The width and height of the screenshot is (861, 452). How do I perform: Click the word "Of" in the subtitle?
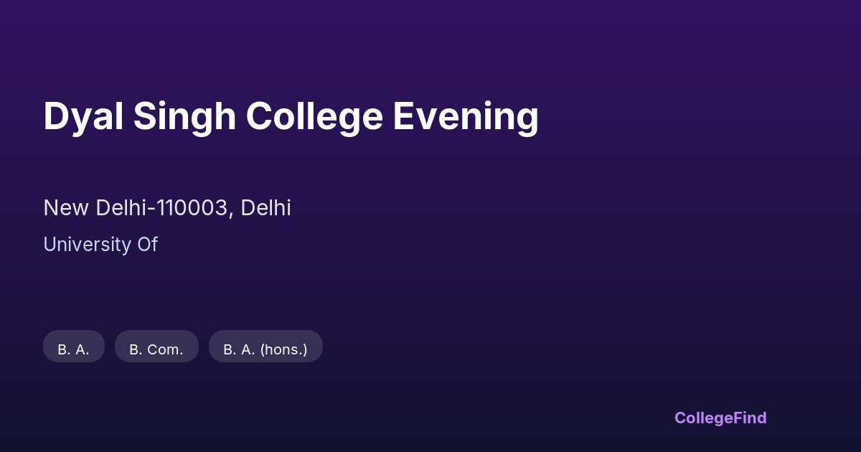[x=147, y=245]
